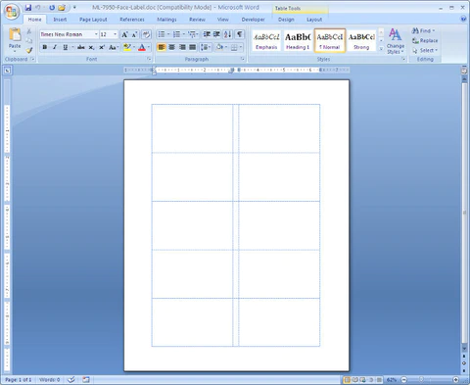Open Change Styles menu

point(396,41)
